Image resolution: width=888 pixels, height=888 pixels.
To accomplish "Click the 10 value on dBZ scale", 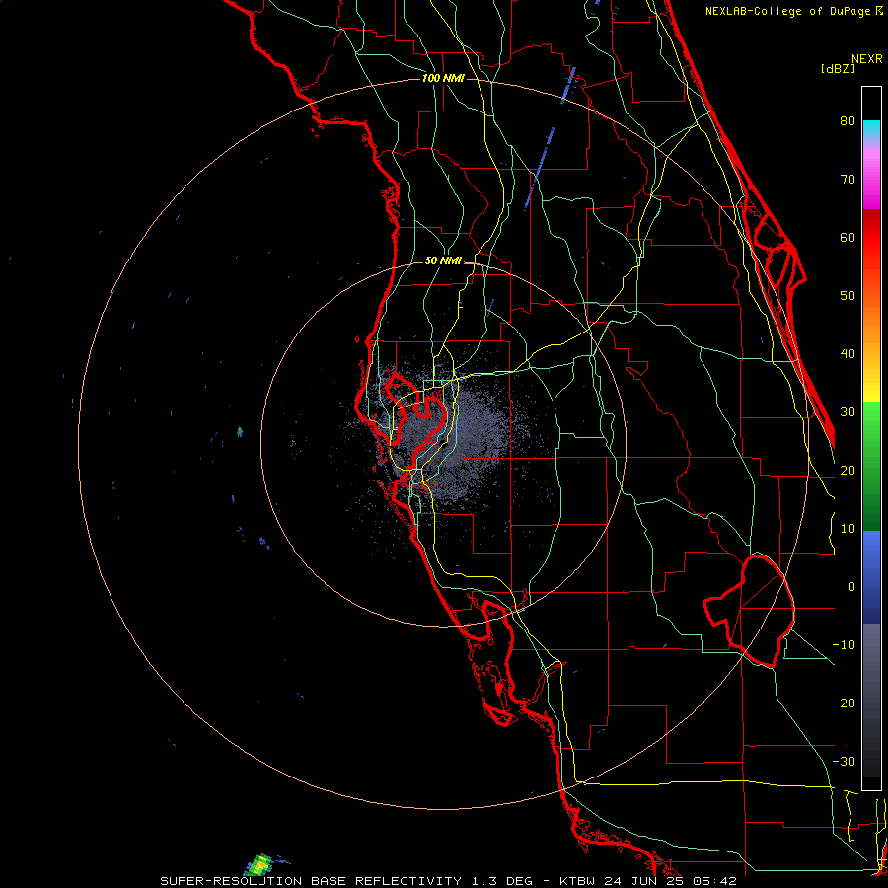I will [x=848, y=529].
